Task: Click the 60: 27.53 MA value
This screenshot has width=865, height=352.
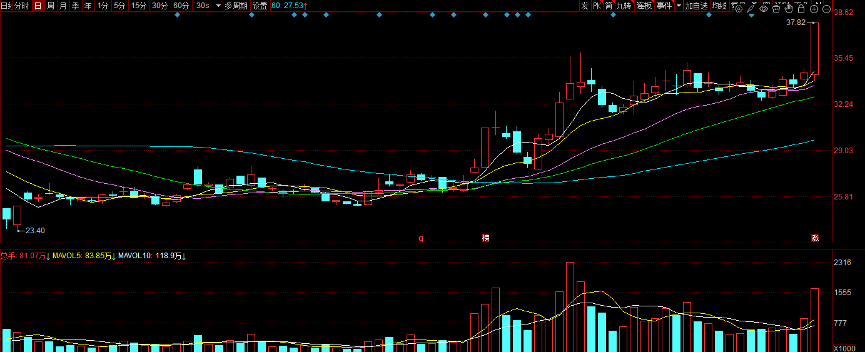Action: coord(289,6)
